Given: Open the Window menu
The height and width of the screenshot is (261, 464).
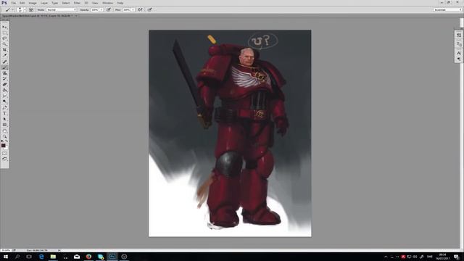Looking at the screenshot, I should pos(108,3).
